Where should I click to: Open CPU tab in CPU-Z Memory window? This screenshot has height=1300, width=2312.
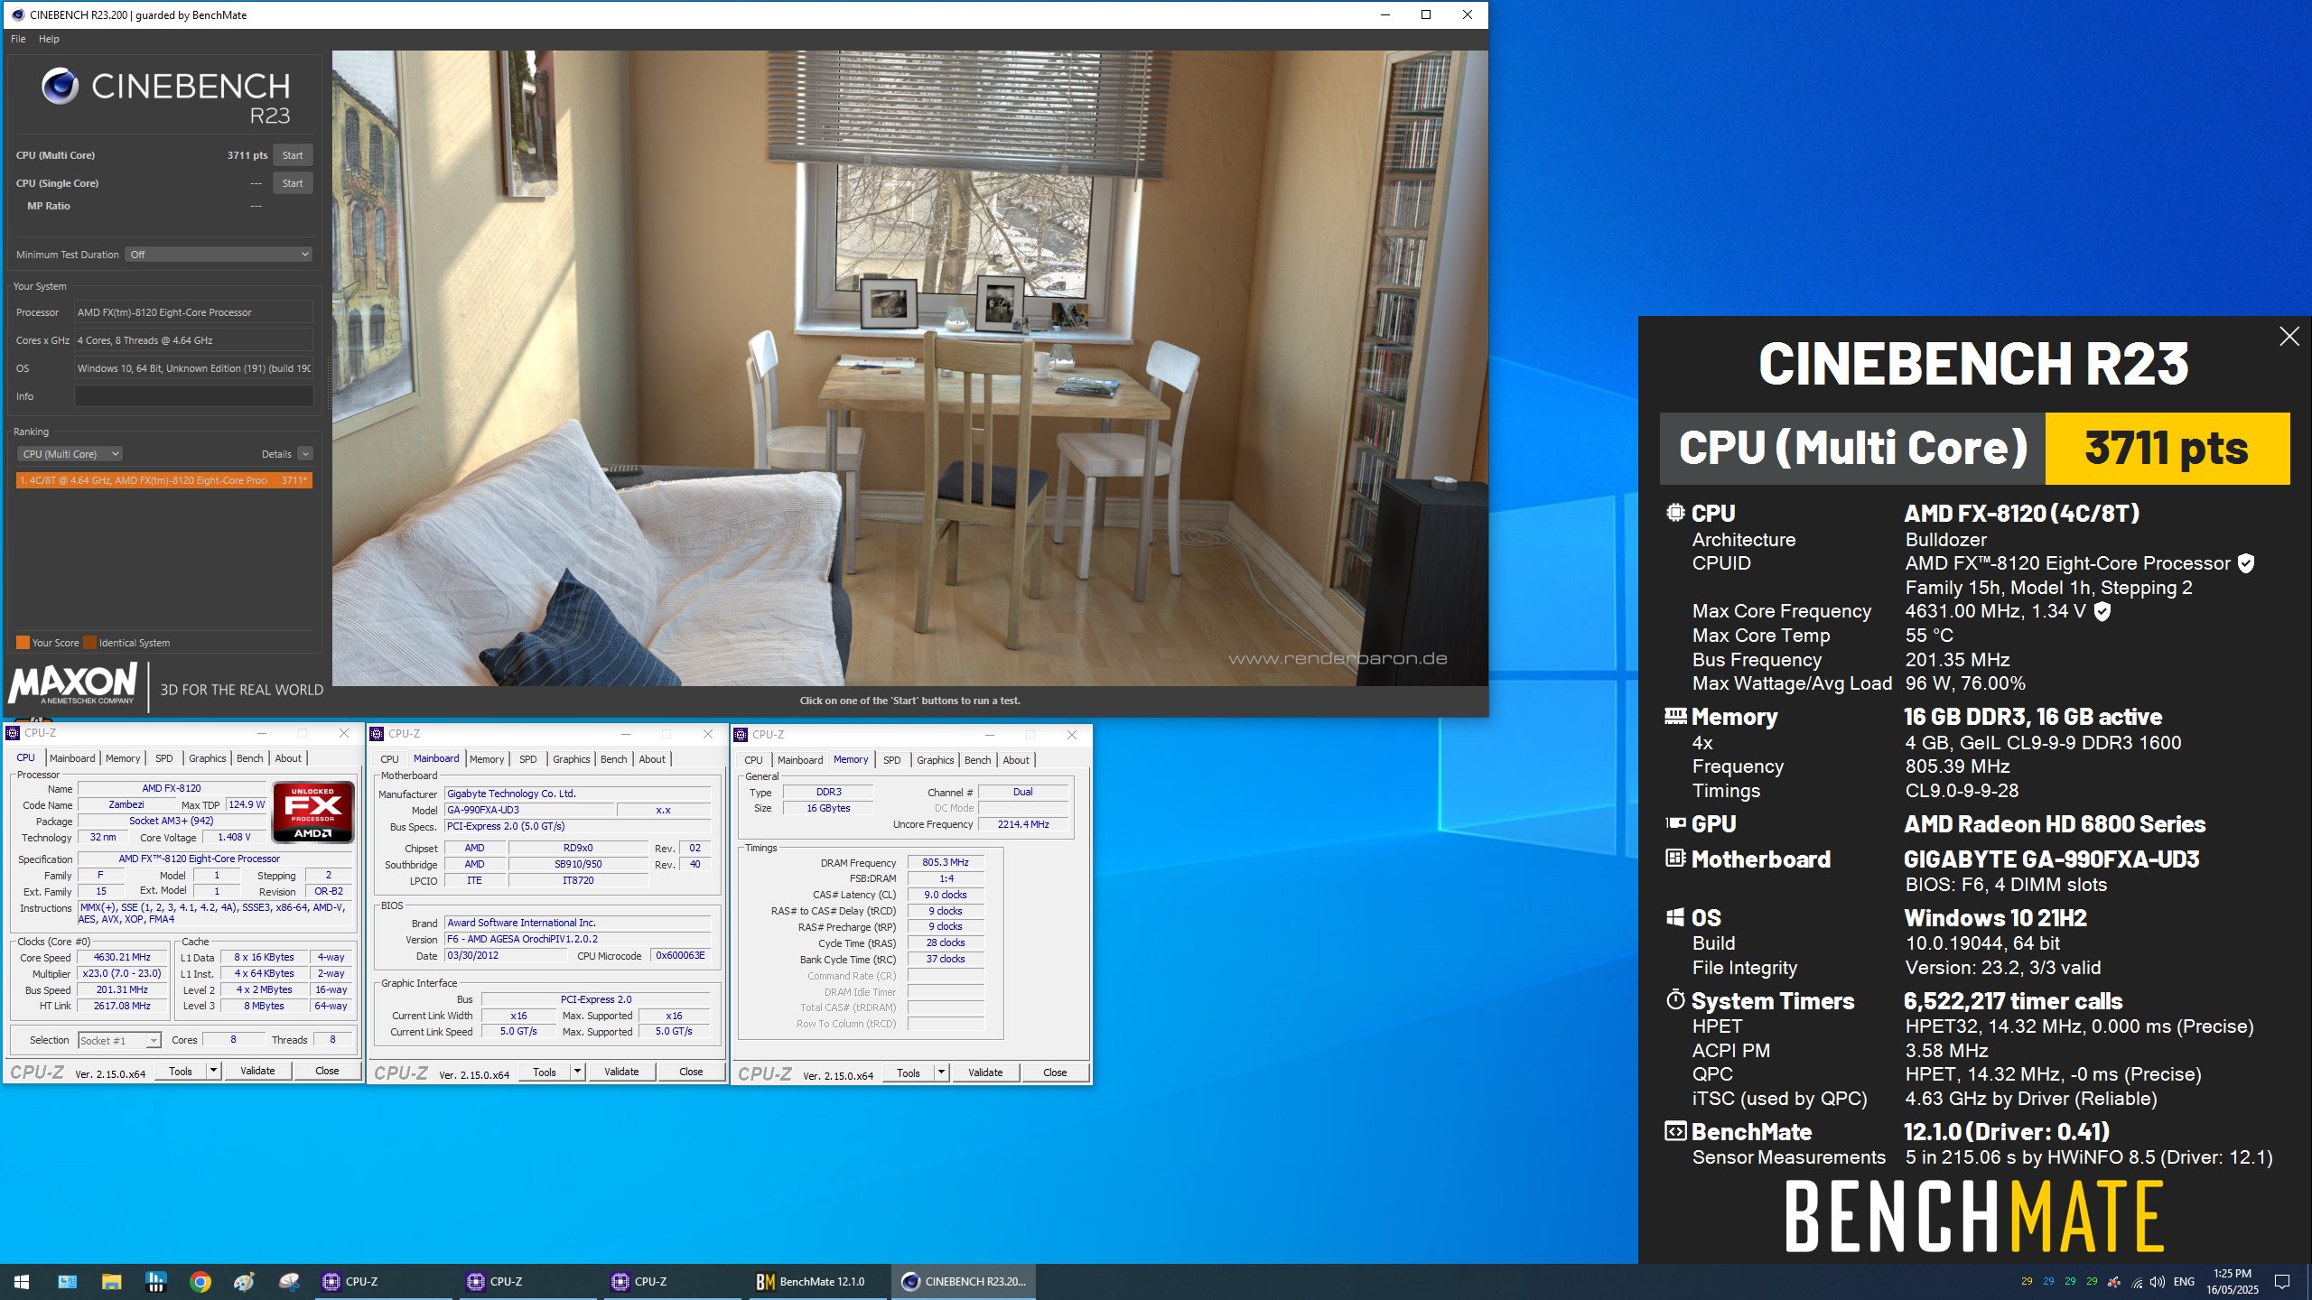pos(754,760)
